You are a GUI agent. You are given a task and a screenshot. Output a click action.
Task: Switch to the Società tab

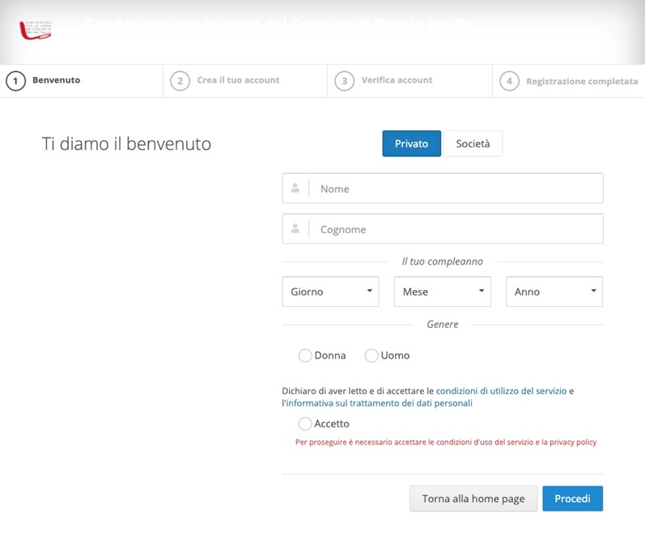tap(473, 143)
